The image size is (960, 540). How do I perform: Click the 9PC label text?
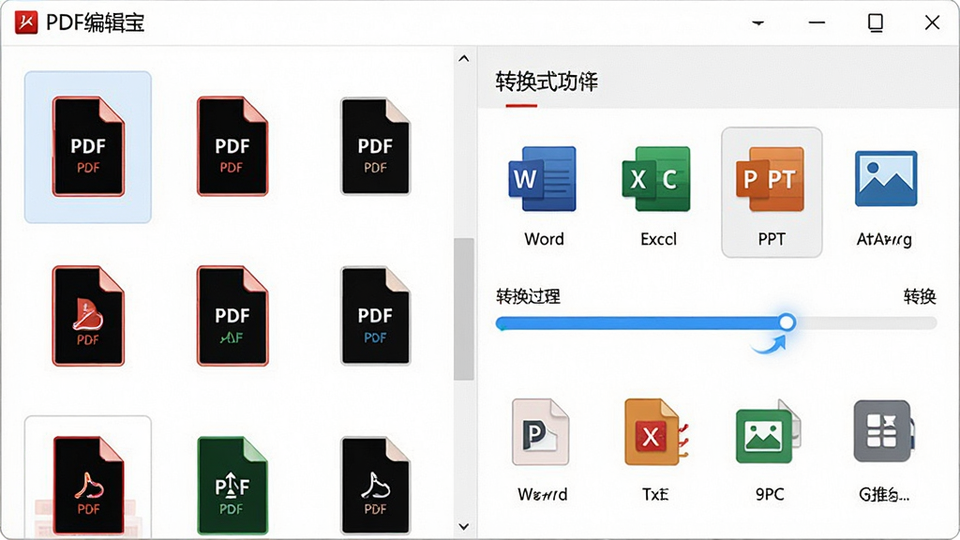(x=770, y=494)
